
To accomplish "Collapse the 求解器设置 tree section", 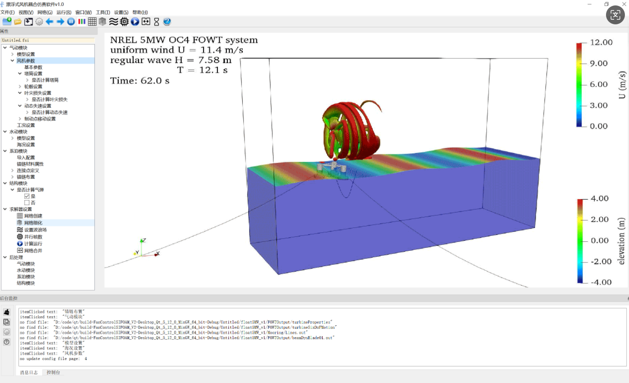I will [x=5, y=209].
